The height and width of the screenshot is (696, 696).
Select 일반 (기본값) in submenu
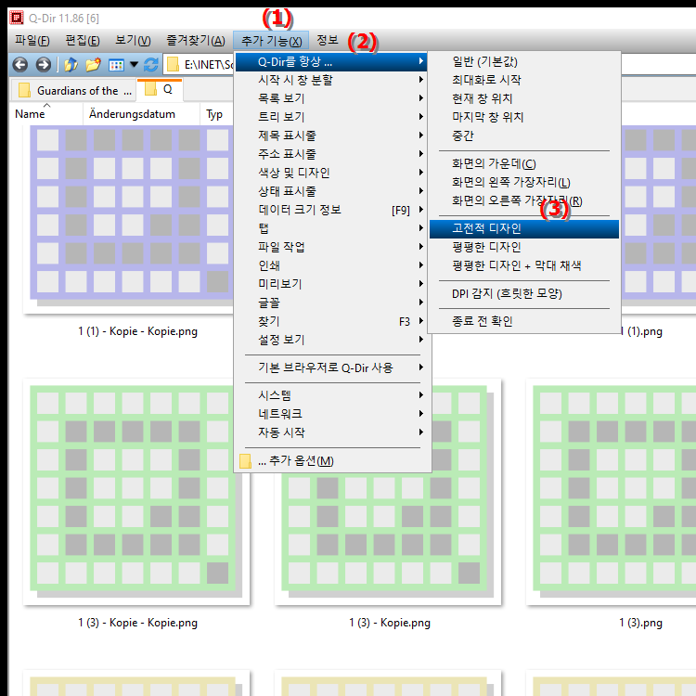pos(524,61)
